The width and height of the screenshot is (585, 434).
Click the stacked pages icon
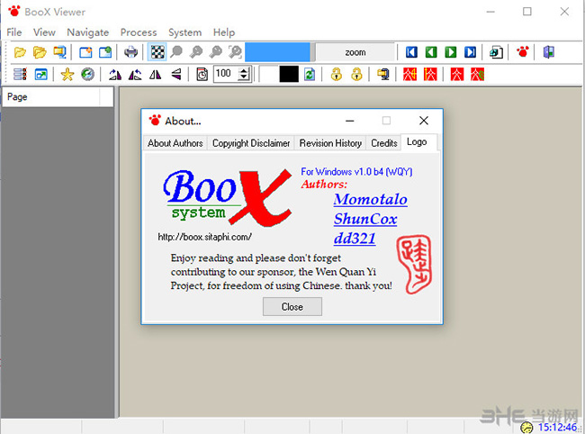[496, 52]
